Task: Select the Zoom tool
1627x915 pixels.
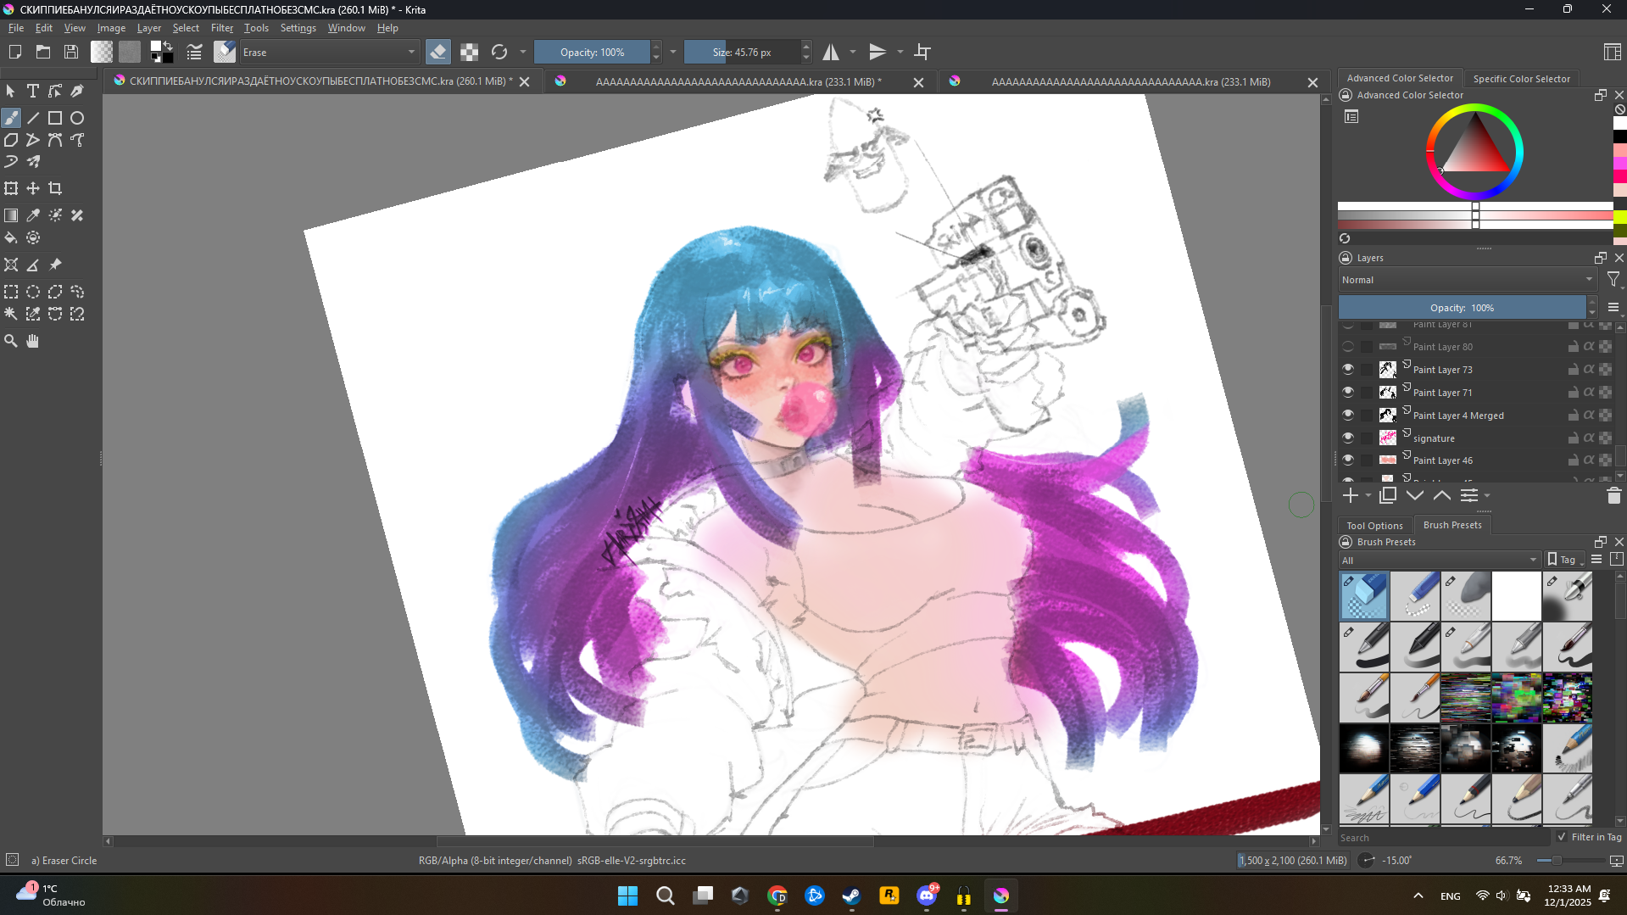Action: tap(11, 341)
